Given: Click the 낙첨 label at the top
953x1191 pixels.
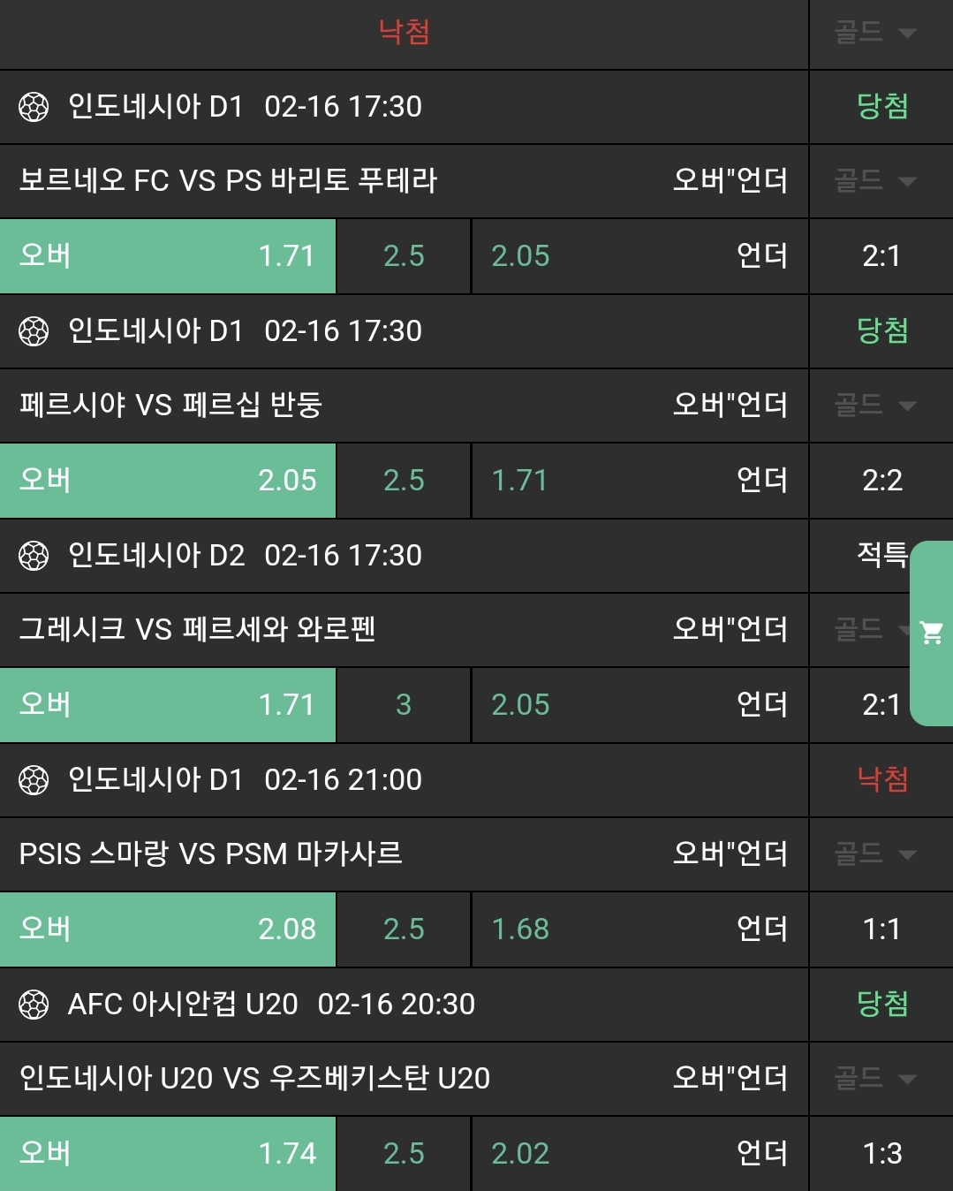Looking at the screenshot, I should 404,33.
